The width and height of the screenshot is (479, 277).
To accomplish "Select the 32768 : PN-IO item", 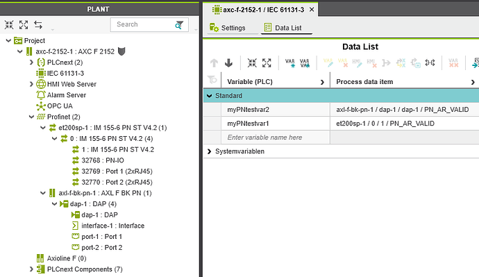I will [x=103, y=160].
